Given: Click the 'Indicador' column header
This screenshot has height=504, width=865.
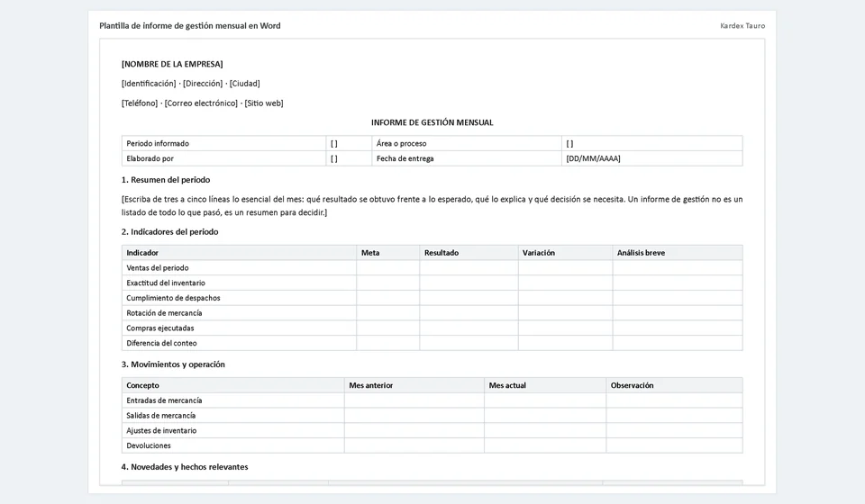Looking at the screenshot, I should pos(239,253).
